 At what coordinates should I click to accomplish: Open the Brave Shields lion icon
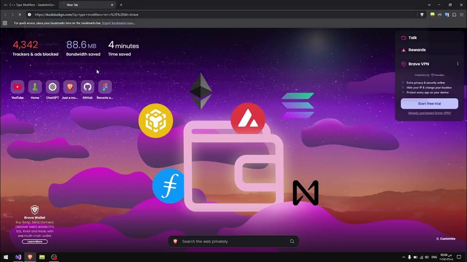422,15
